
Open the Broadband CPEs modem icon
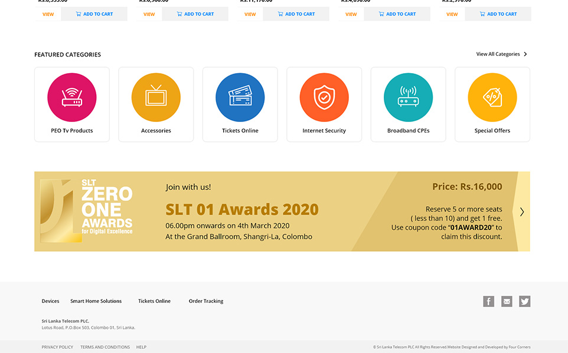pos(408,97)
